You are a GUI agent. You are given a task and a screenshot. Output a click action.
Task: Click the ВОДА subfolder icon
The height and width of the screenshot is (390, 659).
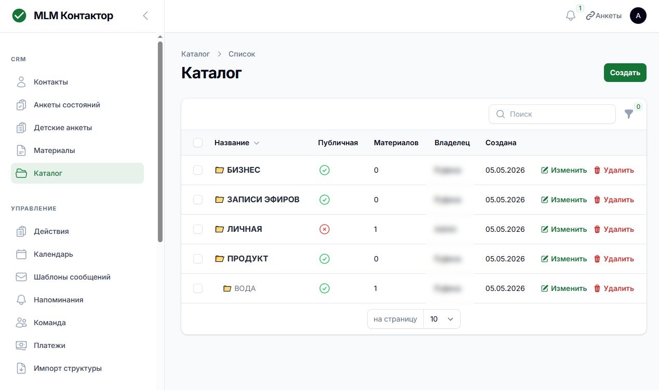(227, 288)
